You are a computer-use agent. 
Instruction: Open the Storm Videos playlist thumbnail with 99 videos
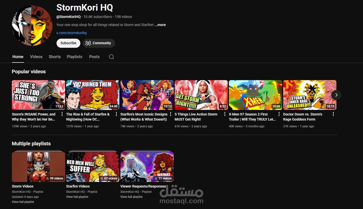[x=39, y=167]
